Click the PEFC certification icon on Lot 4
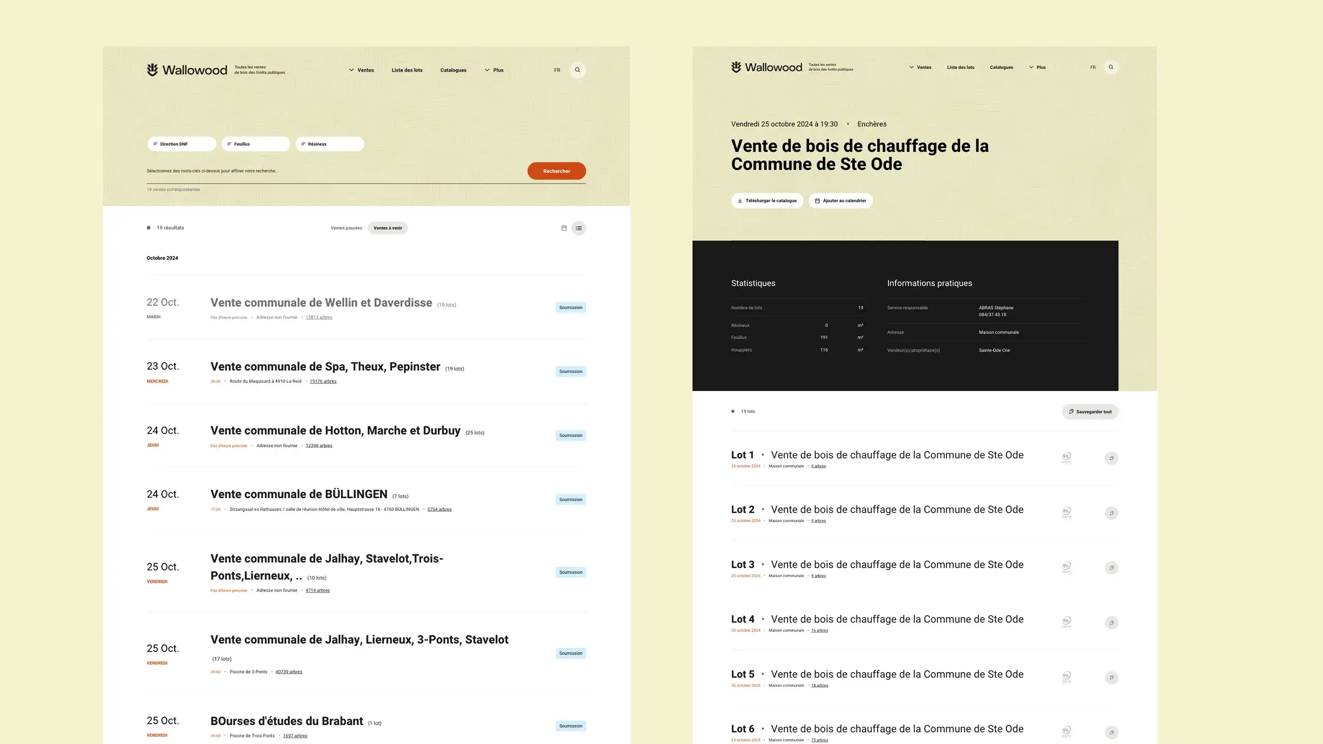 pyautogui.click(x=1066, y=622)
